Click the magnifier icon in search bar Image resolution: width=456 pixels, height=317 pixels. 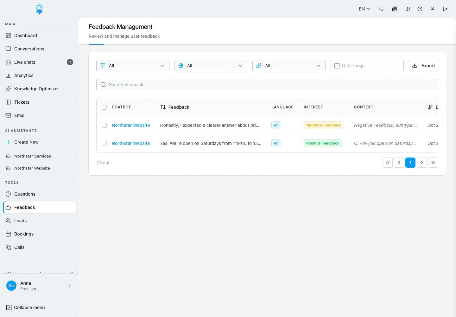pyautogui.click(x=103, y=85)
